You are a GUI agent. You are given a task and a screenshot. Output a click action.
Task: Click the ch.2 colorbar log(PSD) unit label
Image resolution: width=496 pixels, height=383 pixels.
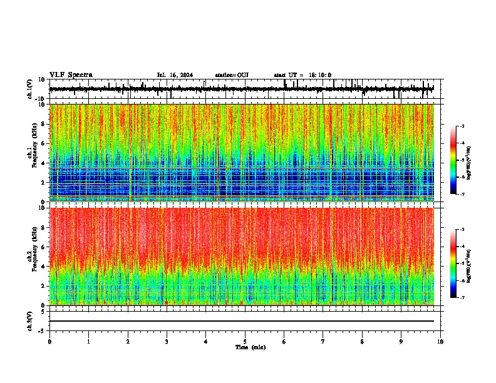469,267
